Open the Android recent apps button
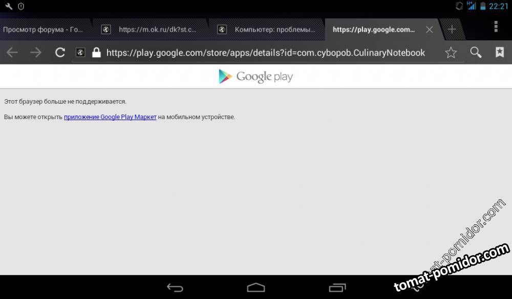Image resolution: width=512 pixels, height=299 pixels. [x=337, y=287]
